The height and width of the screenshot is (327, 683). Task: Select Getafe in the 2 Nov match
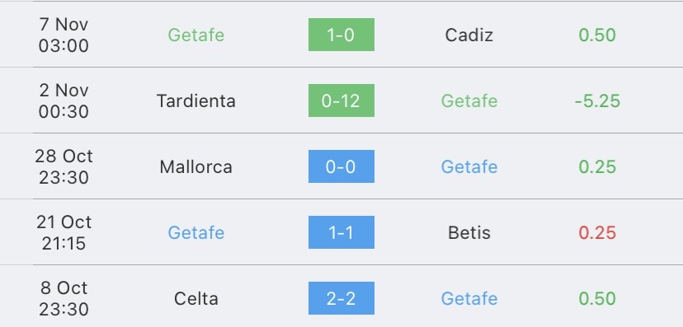coord(469,100)
